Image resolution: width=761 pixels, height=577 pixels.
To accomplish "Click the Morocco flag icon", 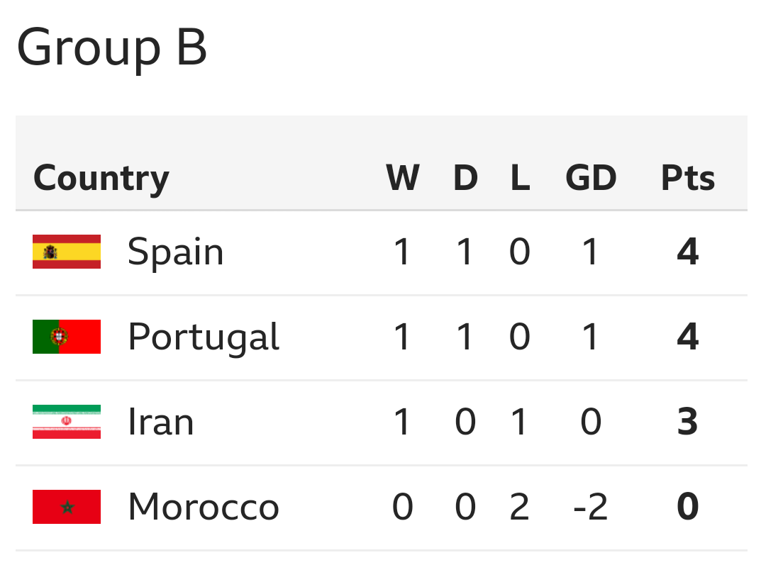I will (x=67, y=507).
